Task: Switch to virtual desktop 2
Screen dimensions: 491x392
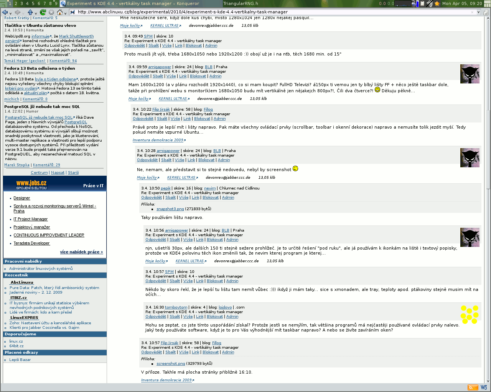Action: (x=16, y=3)
